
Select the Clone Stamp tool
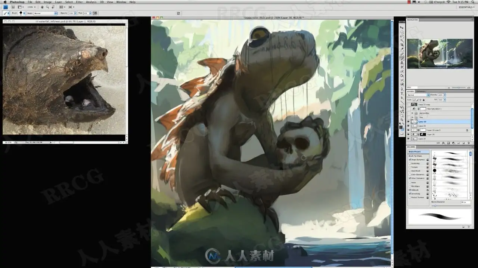coord(402,63)
